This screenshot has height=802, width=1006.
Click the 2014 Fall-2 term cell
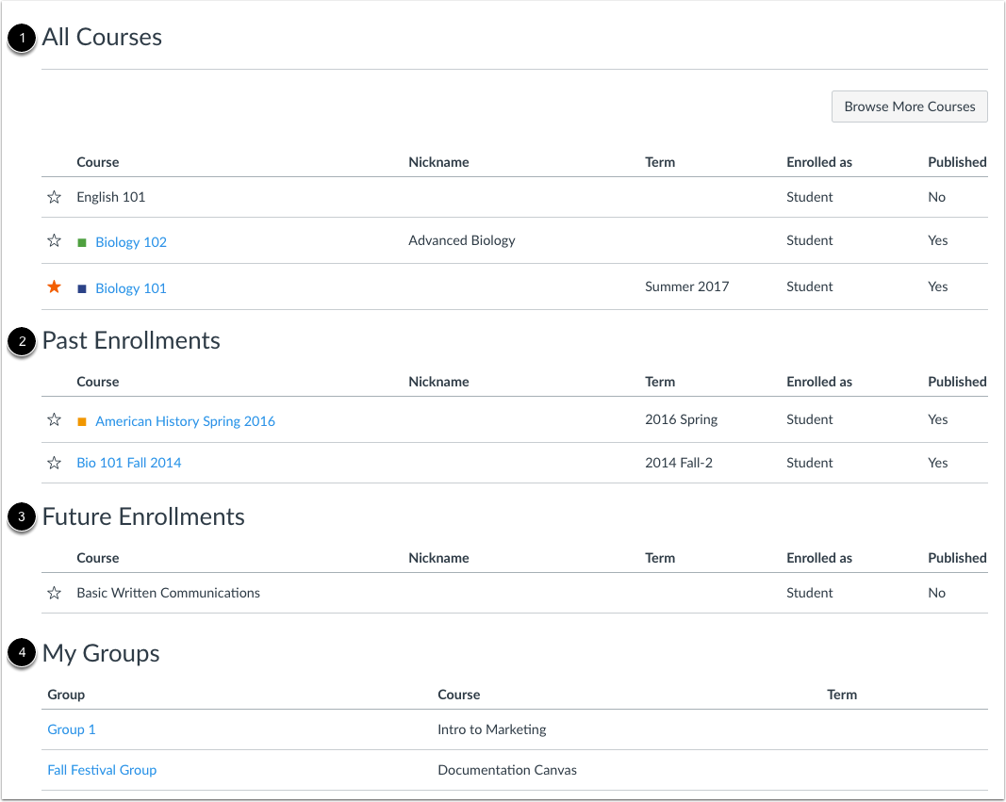coord(679,463)
